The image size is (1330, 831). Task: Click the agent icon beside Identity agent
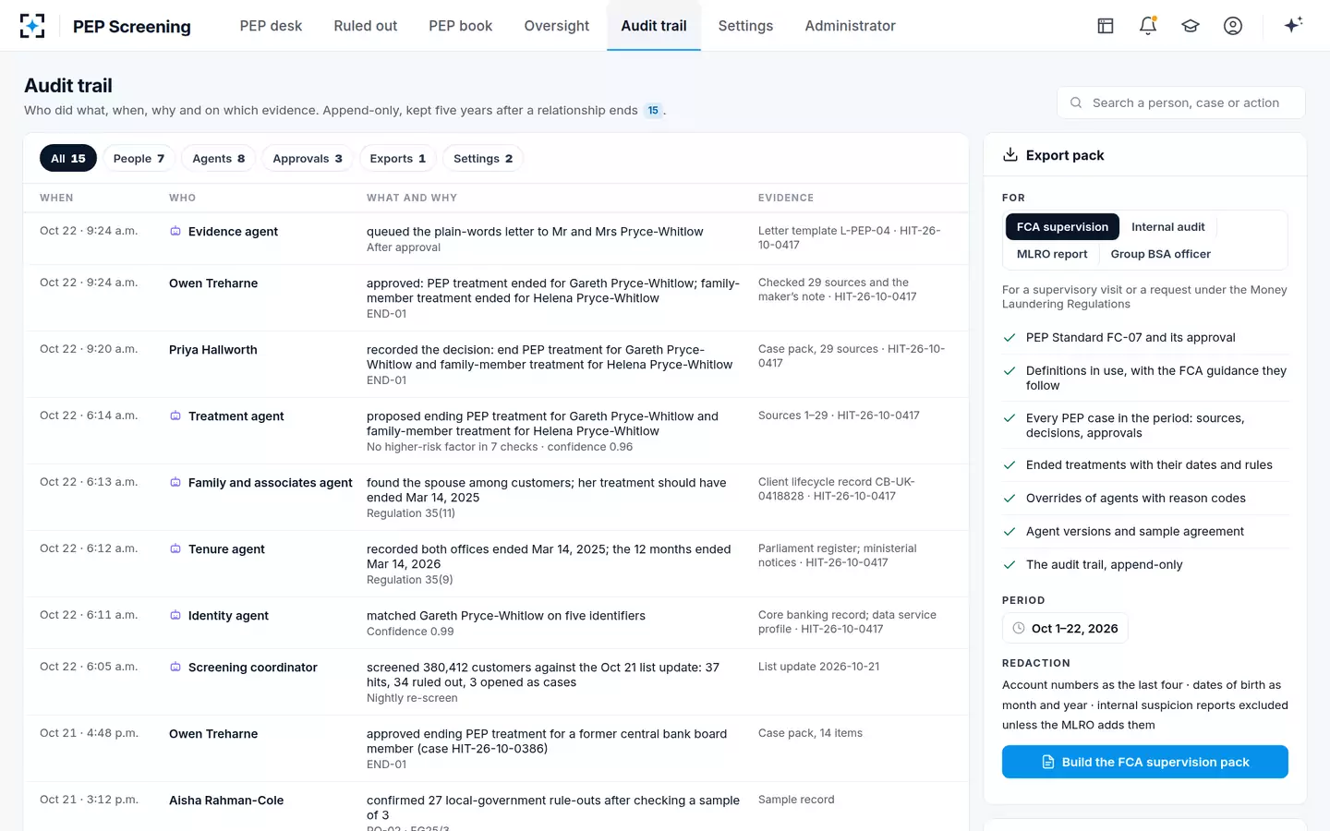tap(175, 616)
